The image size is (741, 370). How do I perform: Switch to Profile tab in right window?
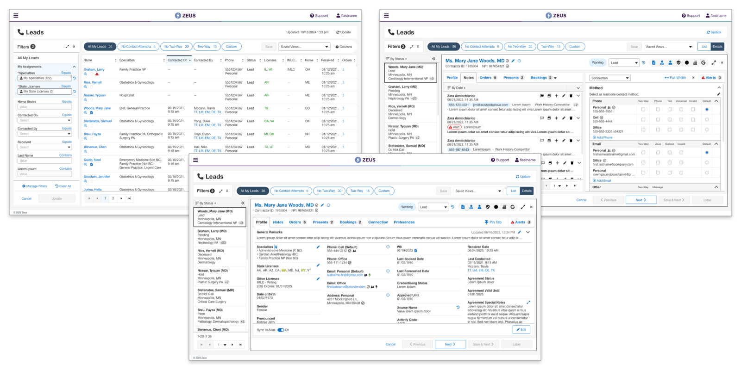pyautogui.click(x=452, y=78)
